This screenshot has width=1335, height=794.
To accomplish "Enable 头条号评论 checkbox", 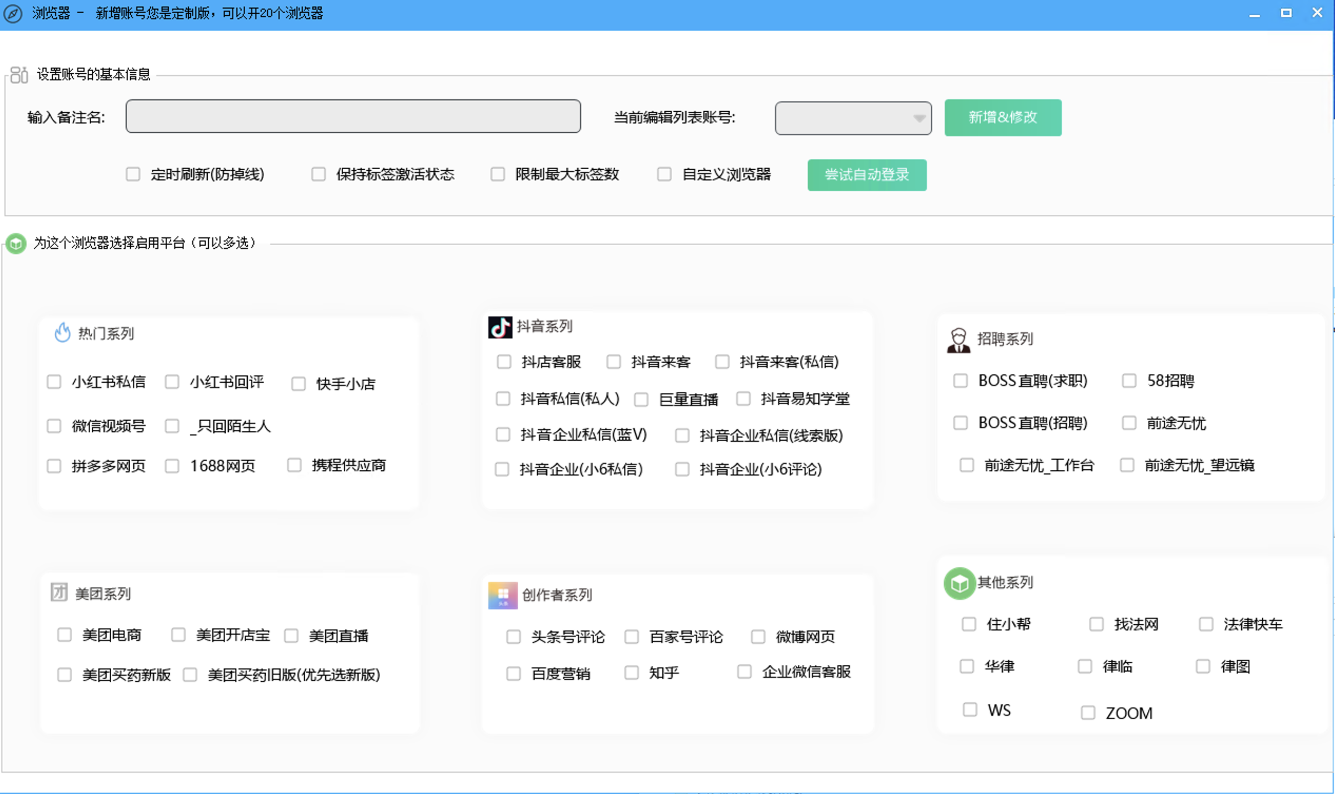I will click(x=514, y=637).
